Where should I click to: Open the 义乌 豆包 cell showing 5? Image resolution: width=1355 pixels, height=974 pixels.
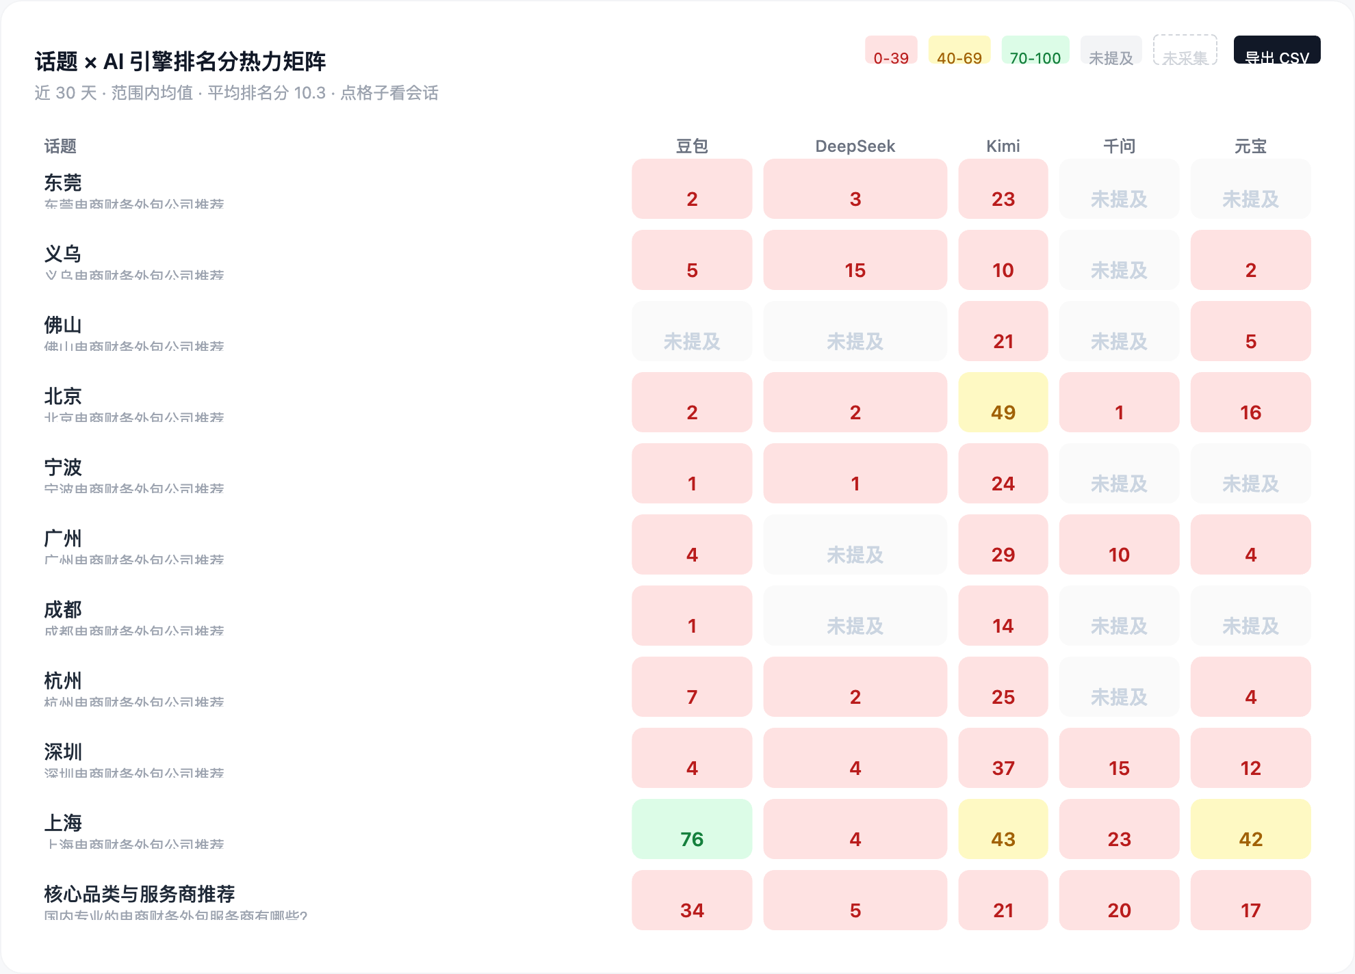[692, 260]
